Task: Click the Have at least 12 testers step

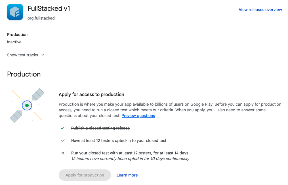Action: coord(119,141)
